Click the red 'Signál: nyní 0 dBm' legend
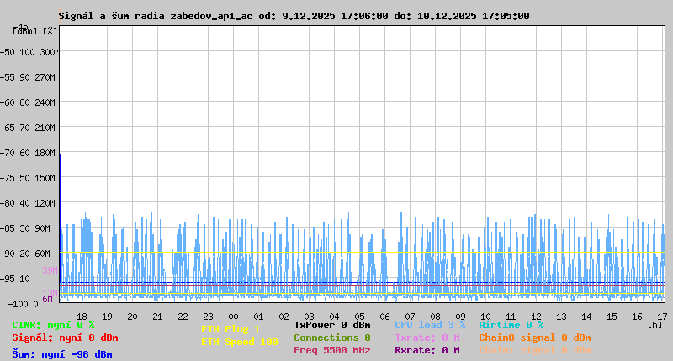 click(65, 337)
